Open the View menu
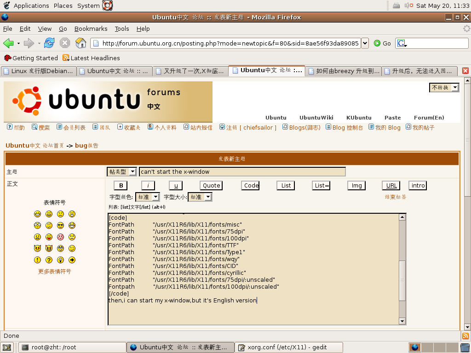The height and width of the screenshot is (353, 471). (45, 29)
